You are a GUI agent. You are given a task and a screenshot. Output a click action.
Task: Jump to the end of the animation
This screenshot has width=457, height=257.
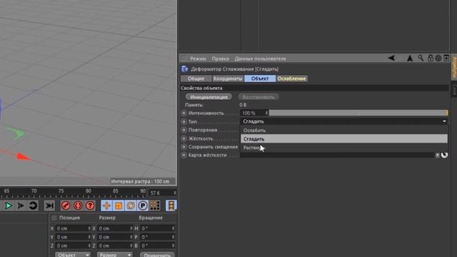tap(49, 206)
